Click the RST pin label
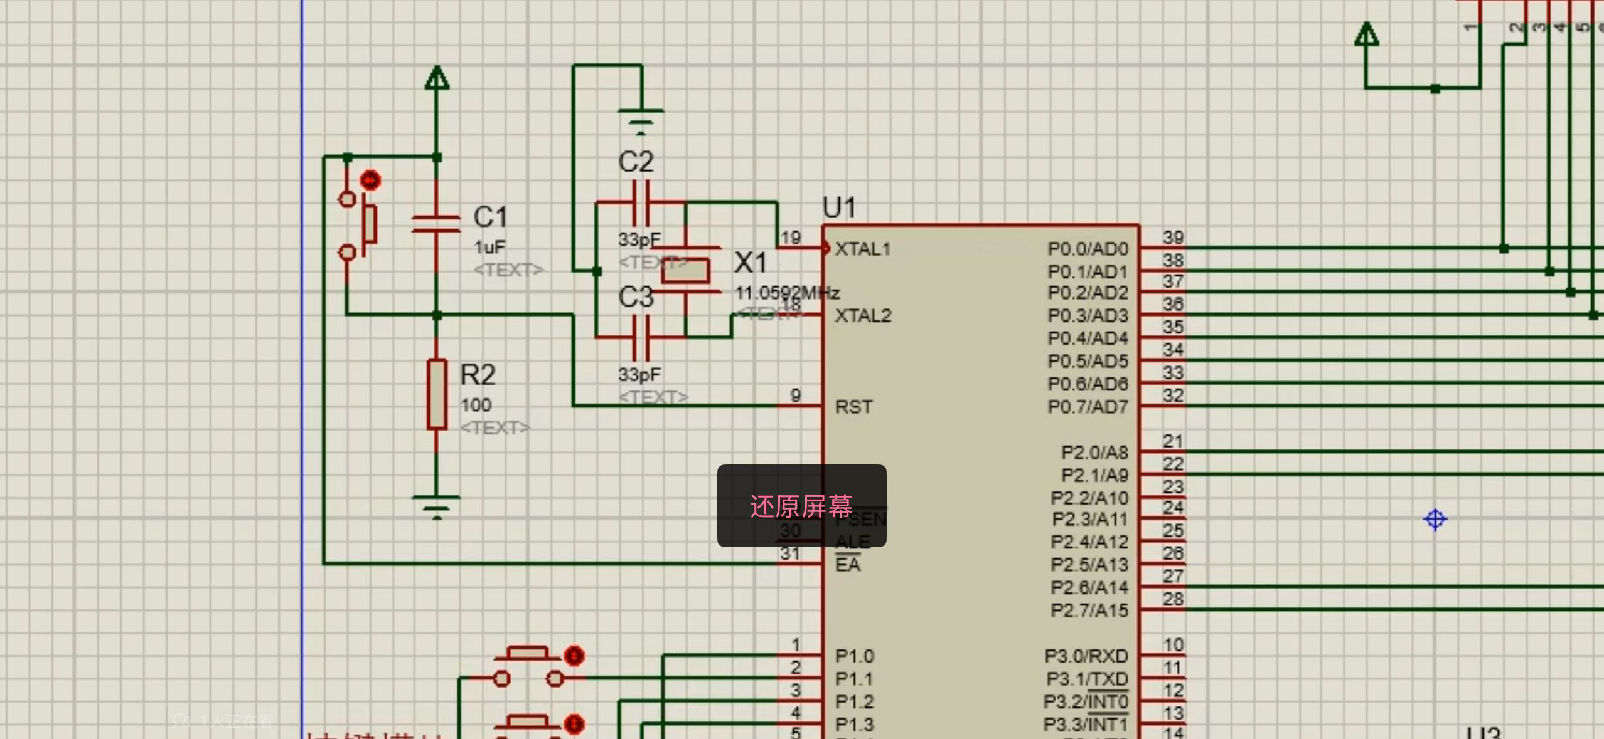Viewport: 1604px width, 739px height. [853, 407]
